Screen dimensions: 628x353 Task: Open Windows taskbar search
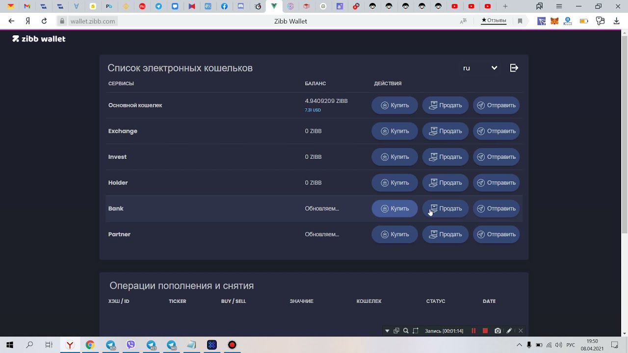pyautogui.click(x=29, y=345)
